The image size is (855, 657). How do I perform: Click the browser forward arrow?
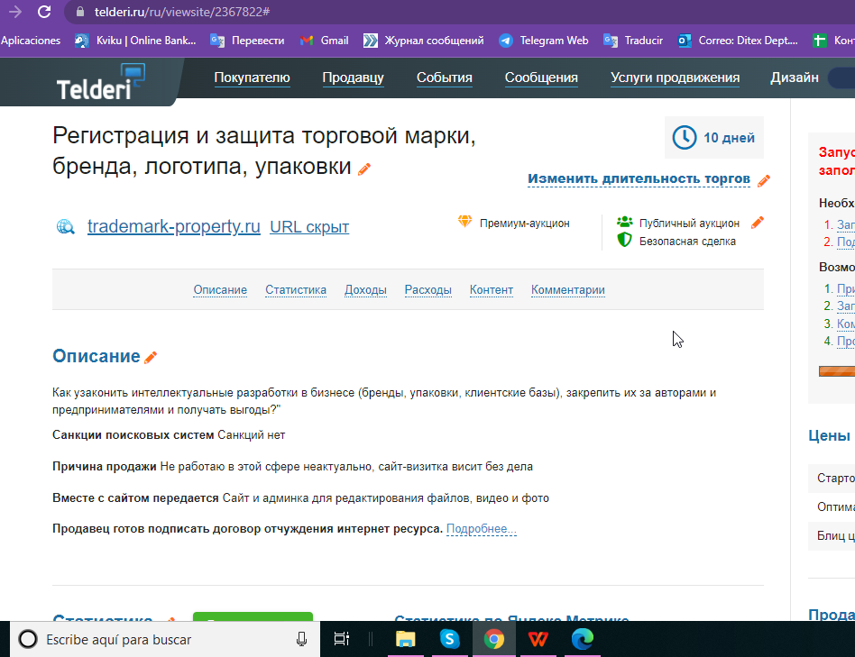(15, 12)
